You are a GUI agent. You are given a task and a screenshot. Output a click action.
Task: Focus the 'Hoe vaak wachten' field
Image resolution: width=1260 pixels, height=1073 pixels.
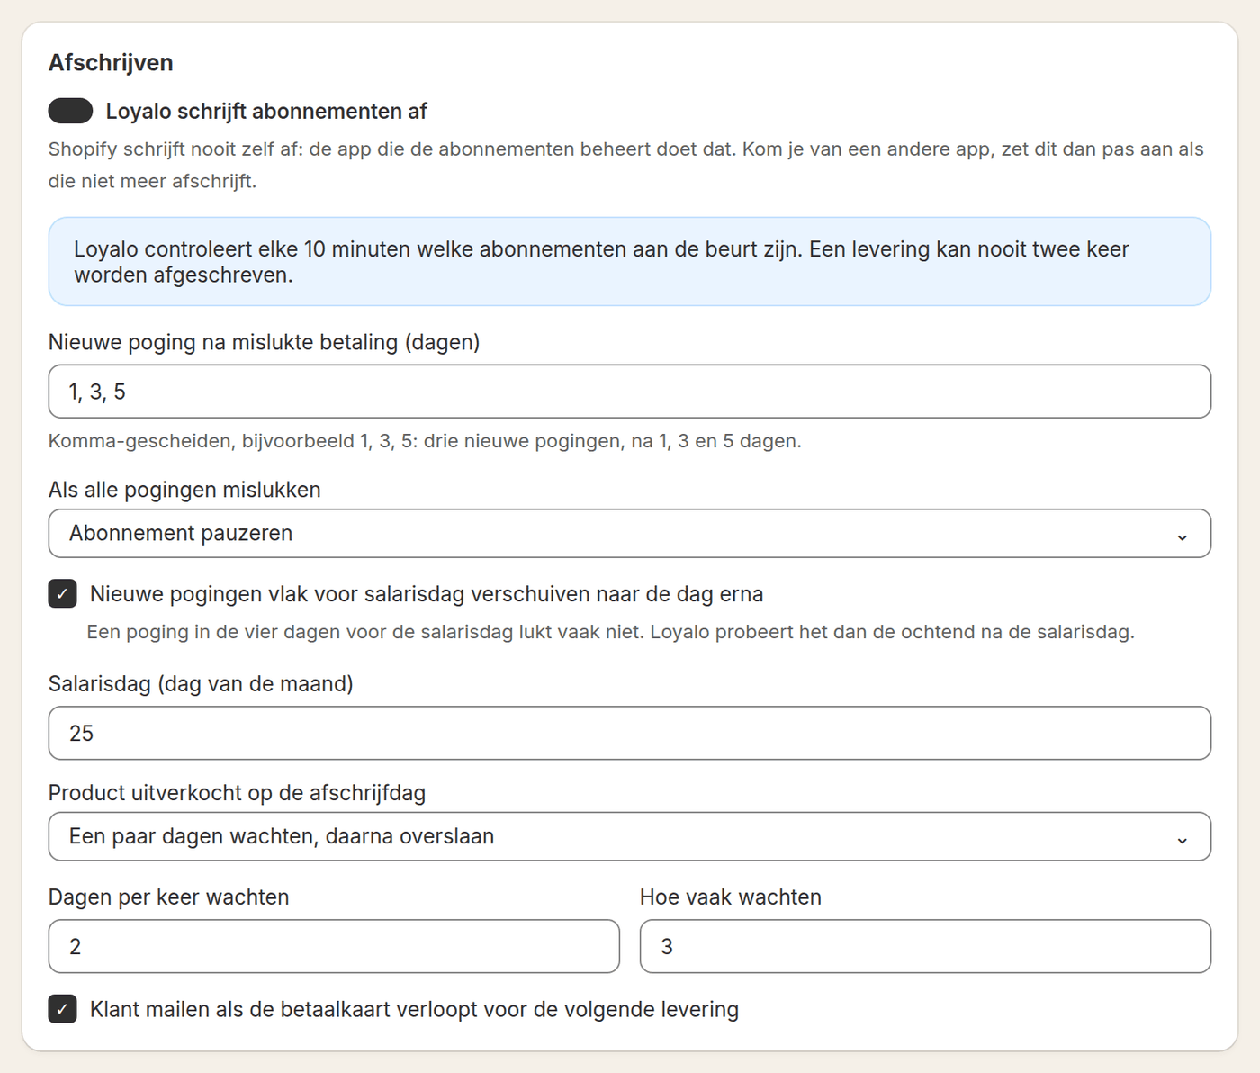point(925,947)
